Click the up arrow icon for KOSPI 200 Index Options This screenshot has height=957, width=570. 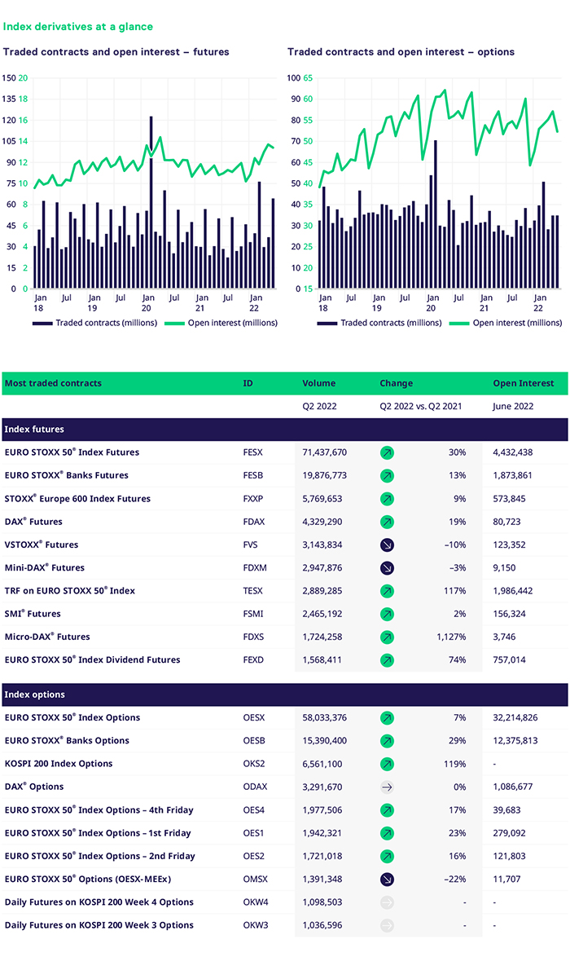point(387,764)
